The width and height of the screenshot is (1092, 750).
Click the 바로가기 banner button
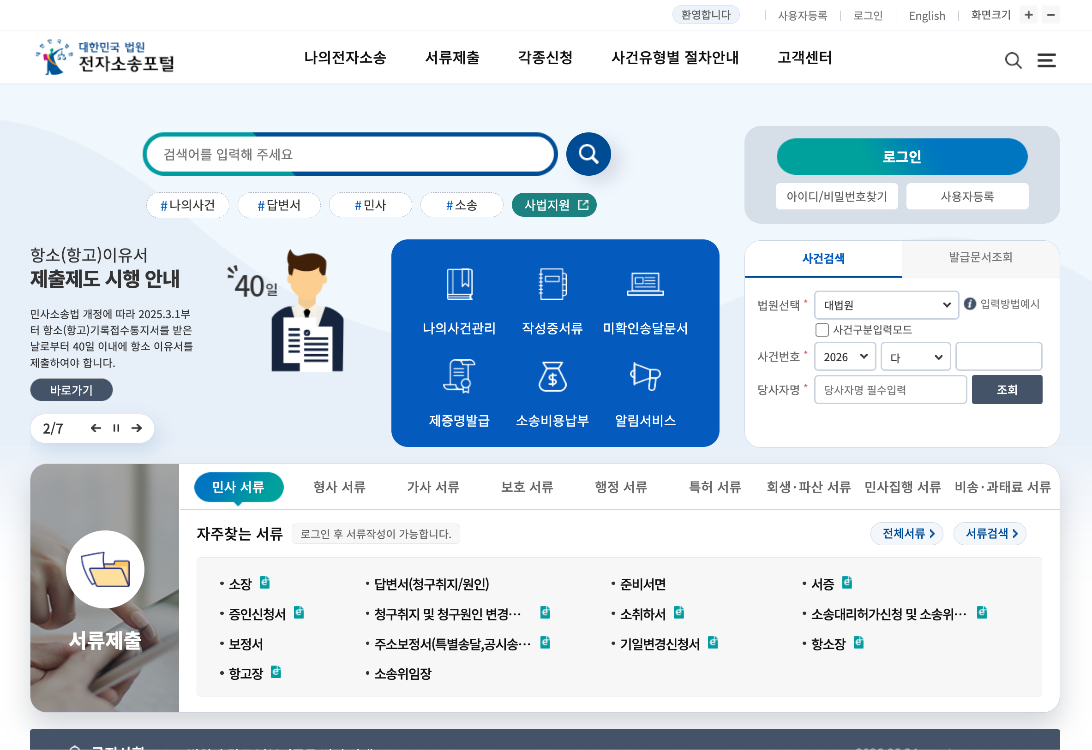click(x=72, y=390)
